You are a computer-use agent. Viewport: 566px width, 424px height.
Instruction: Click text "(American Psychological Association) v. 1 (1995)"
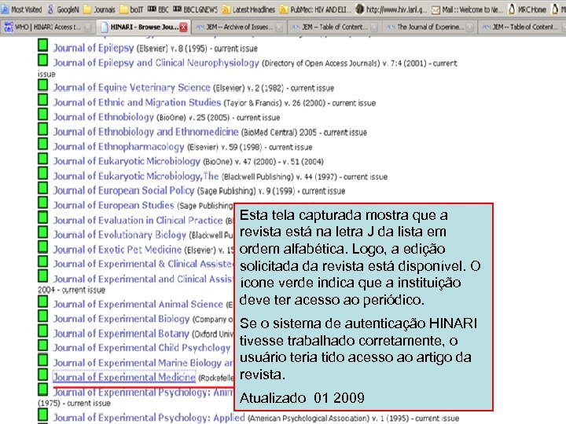click(329, 419)
